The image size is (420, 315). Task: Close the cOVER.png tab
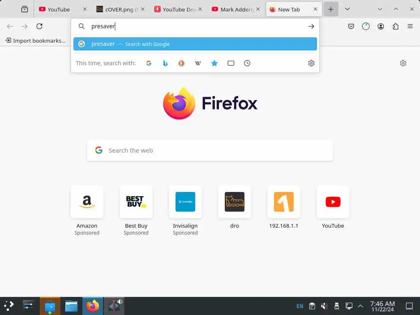click(143, 9)
